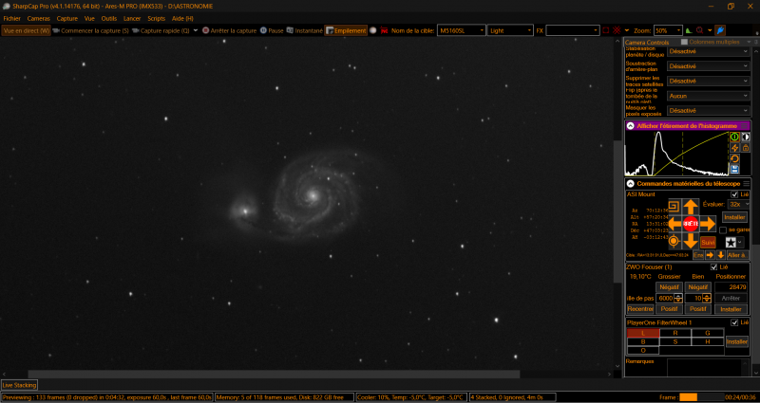Start spiral search with the spiral icon
Viewport: 760px width, 403px height.
point(674,207)
